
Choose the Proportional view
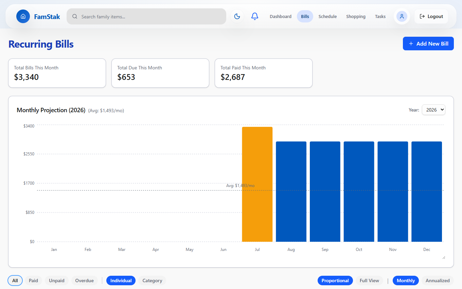[x=335, y=280]
